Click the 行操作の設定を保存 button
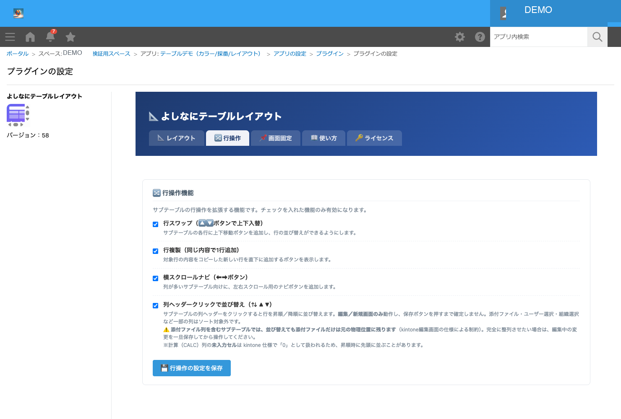This screenshot has width=621, height=419. click(192, 368)
